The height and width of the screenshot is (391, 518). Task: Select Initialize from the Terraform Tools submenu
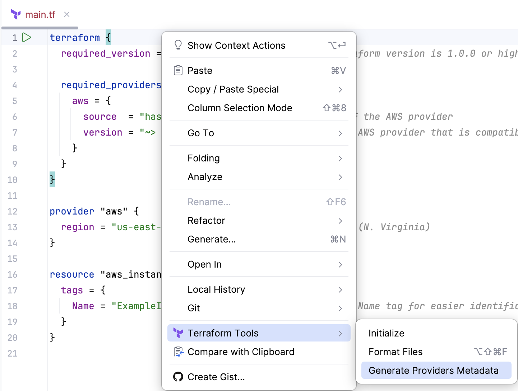pyautogui.click(x=386, y=333)
